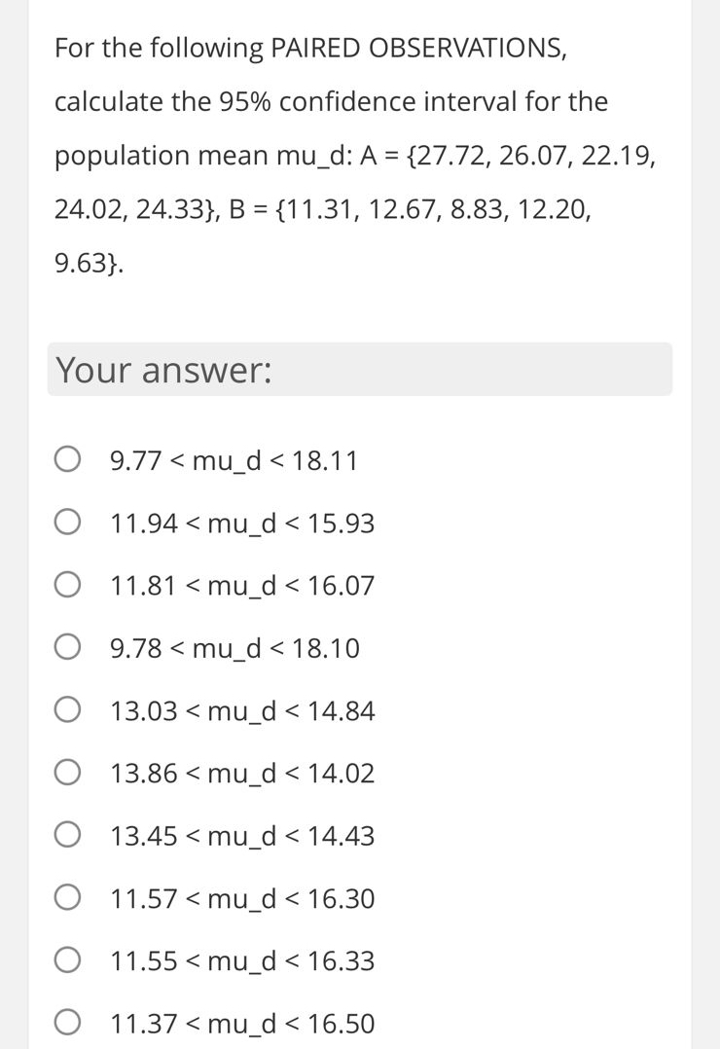Click the answer label 11.94 < mu_d < 15.93
Viewport: 720px width, 1049px height.
[x=243, y=523]
